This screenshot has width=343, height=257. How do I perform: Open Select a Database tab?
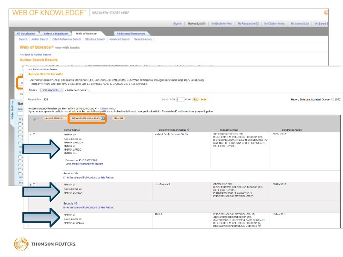click(x=56, y=34)
